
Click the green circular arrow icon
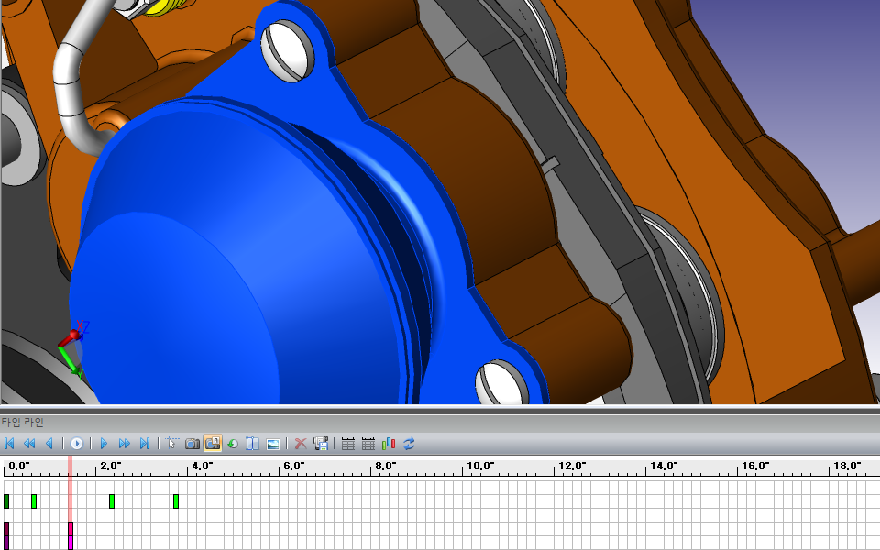[233, 444]
